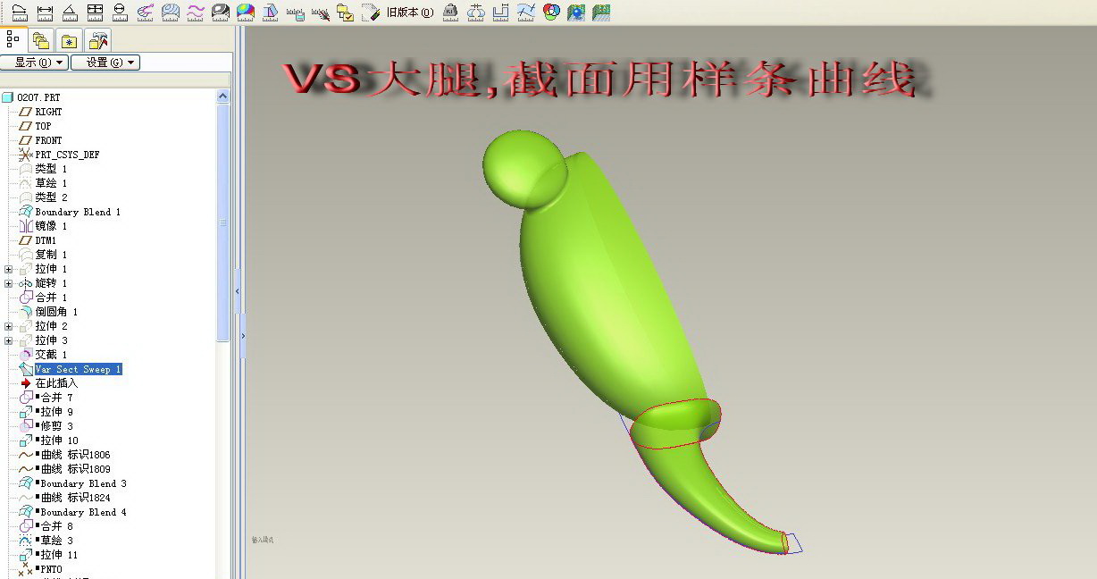Select the length measure icon with arrows
The height and width of the screenshot is (579, 1097).
click(45, 13)
